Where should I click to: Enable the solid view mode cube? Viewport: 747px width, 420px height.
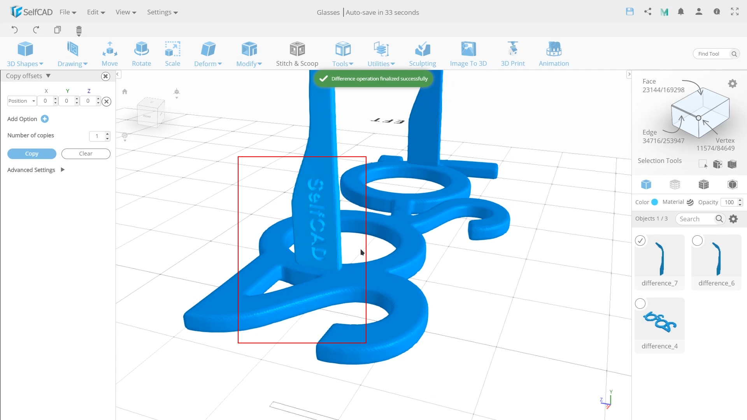(646, 184)
